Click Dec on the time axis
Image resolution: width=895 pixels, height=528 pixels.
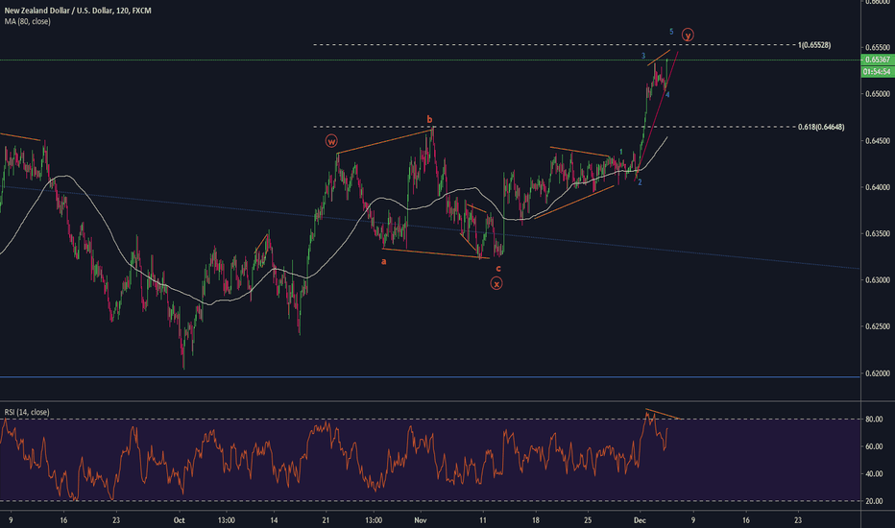click(x=639, y=517)
